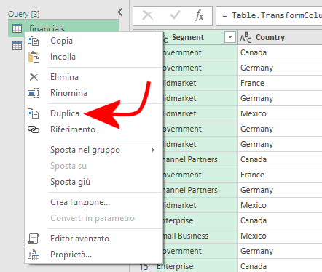322x272 pixels.
Task: Click the financials query table icon
Action: click(17, 28)
